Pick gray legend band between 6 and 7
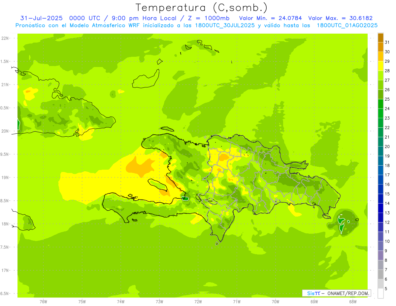 [380, 274]
